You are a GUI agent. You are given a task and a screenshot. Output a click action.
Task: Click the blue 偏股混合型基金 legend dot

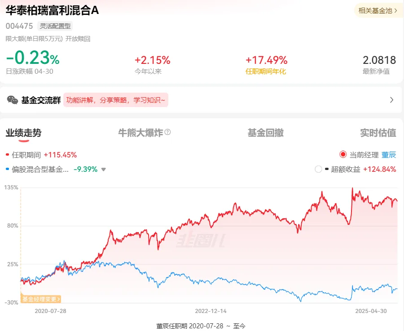pos(8,170)
